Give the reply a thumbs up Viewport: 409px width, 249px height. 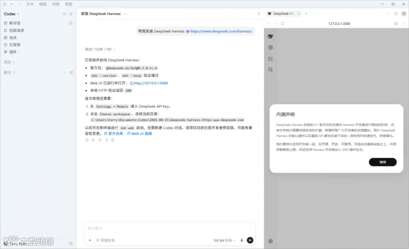point(93,140)
